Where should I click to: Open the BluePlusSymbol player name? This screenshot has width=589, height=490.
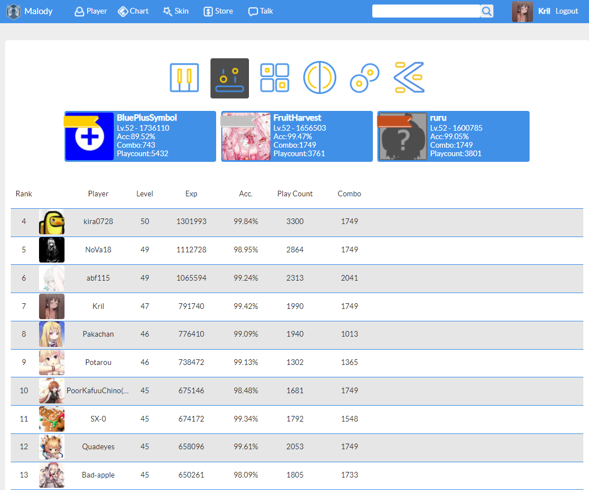tap(147, 118)
